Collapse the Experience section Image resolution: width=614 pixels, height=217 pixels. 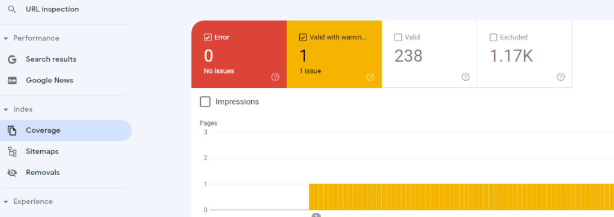6,202
